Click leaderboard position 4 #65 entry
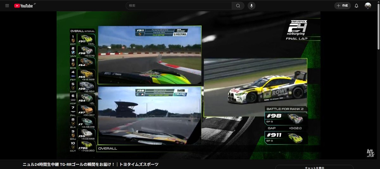This screenshot has height=169, width=380. point(82,75)
